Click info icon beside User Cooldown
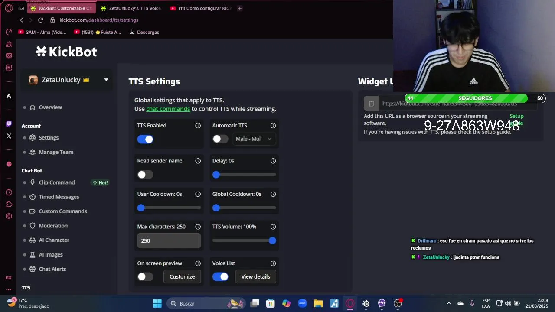 point(198,194)
